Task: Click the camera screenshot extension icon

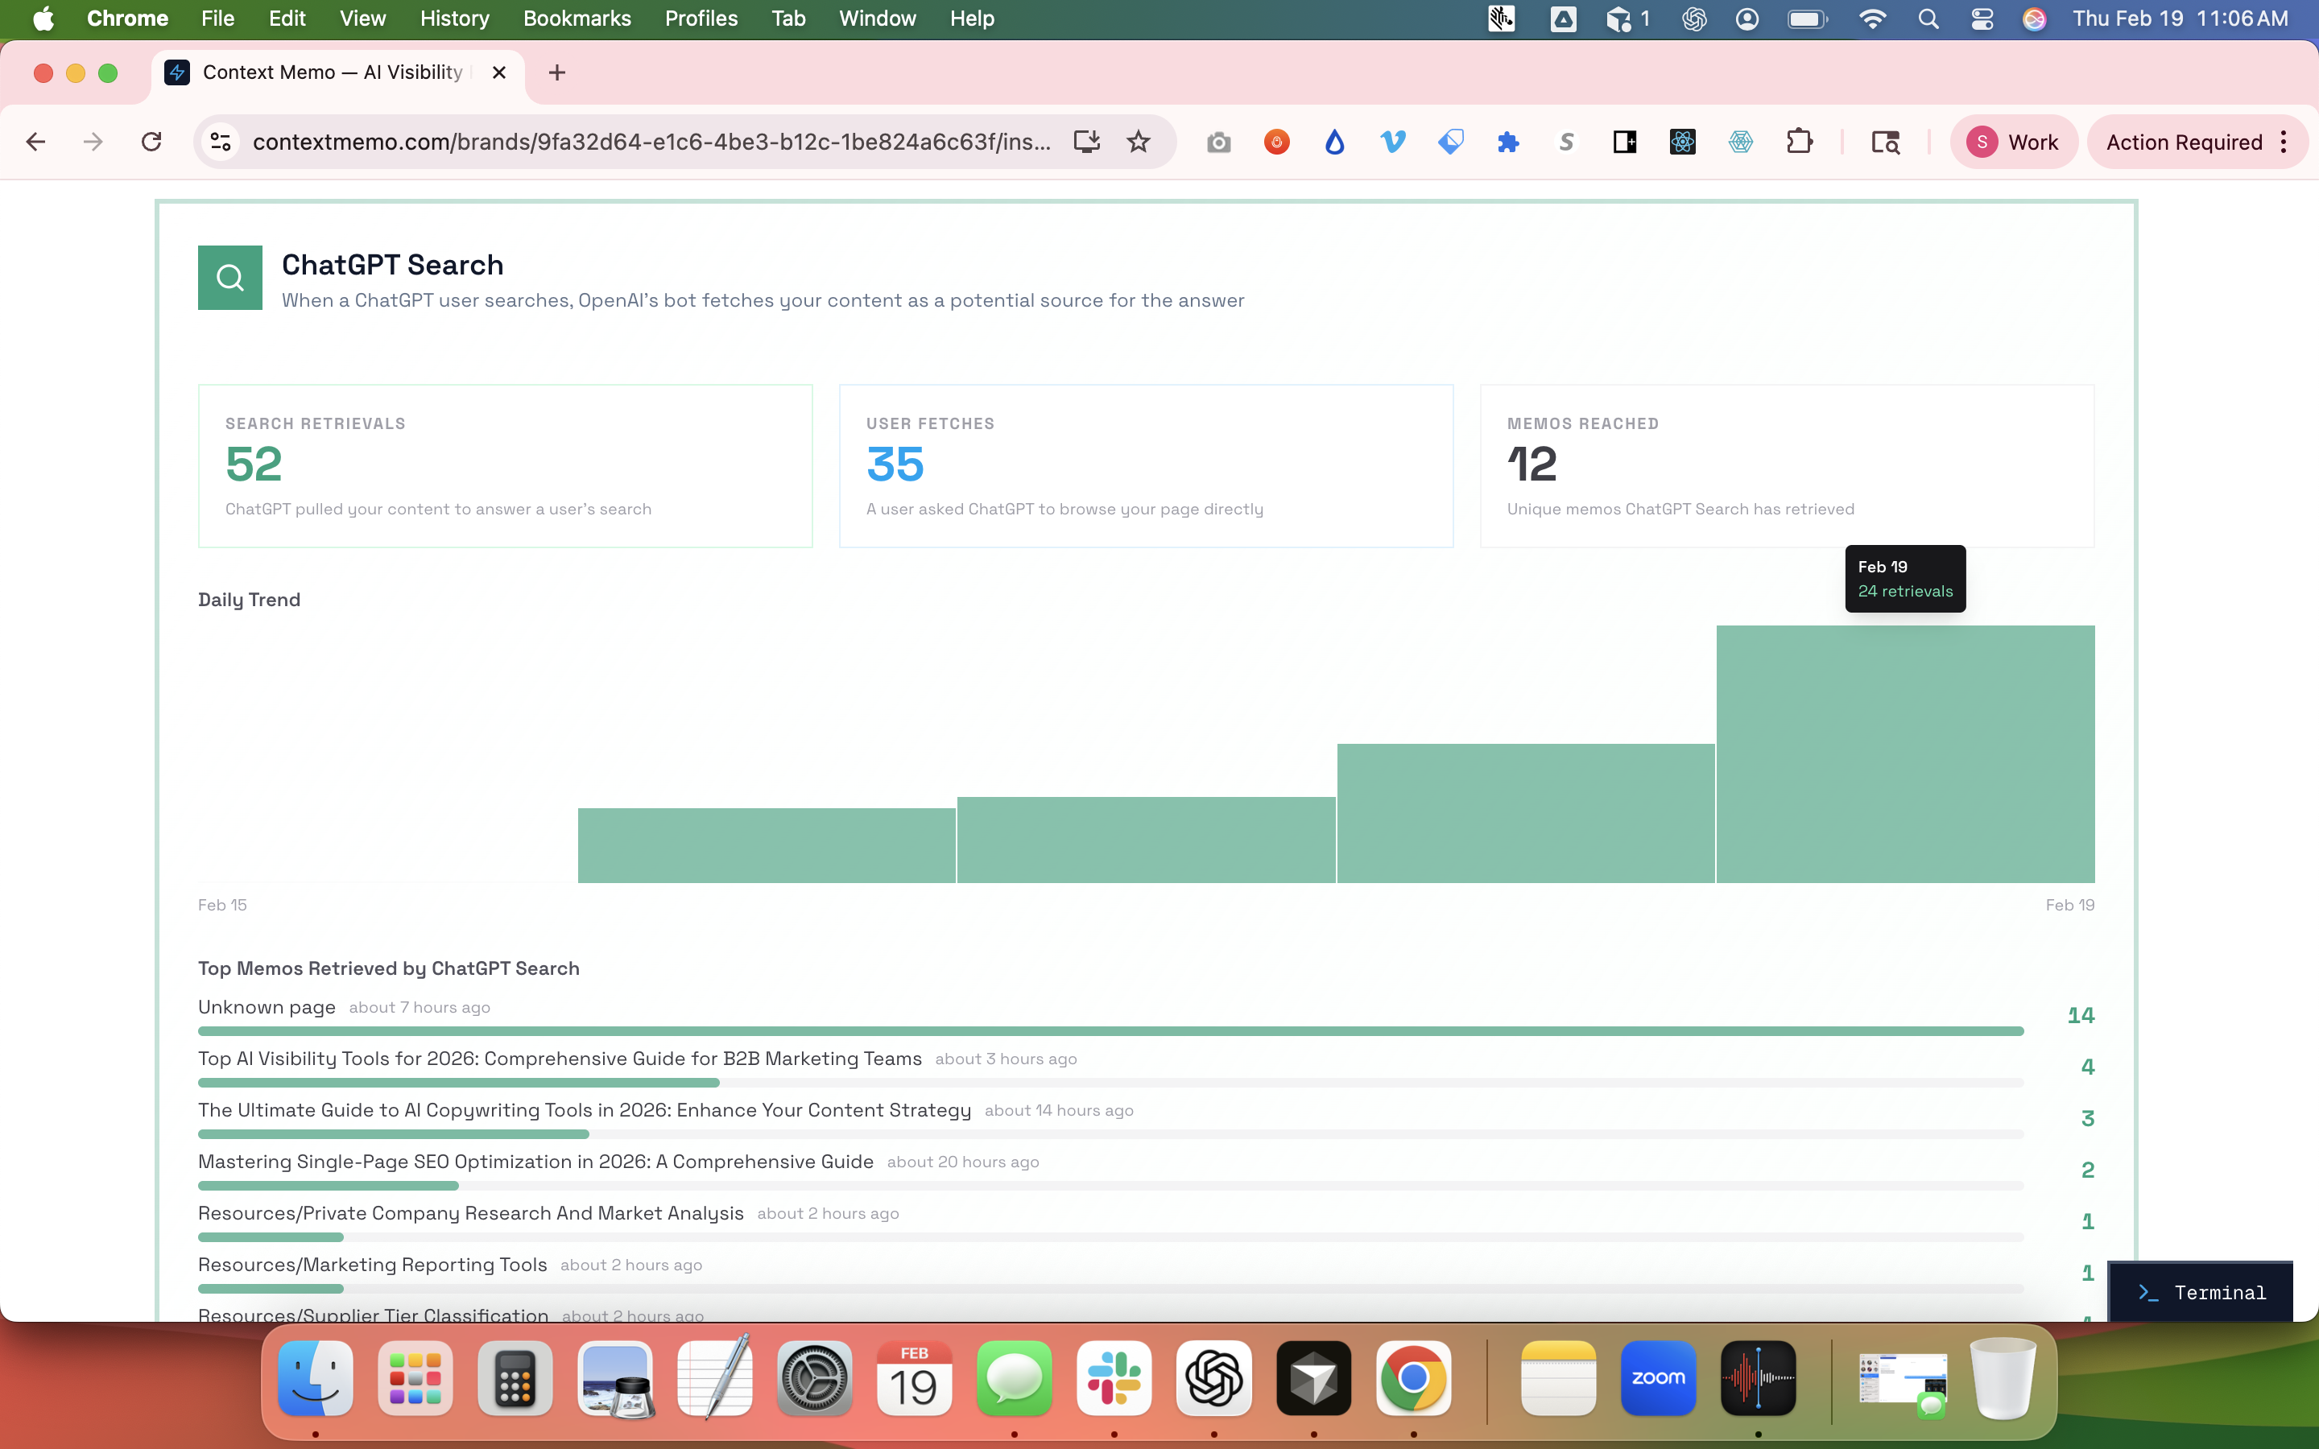Action: pyautogui.click(x=1219, y=141)
